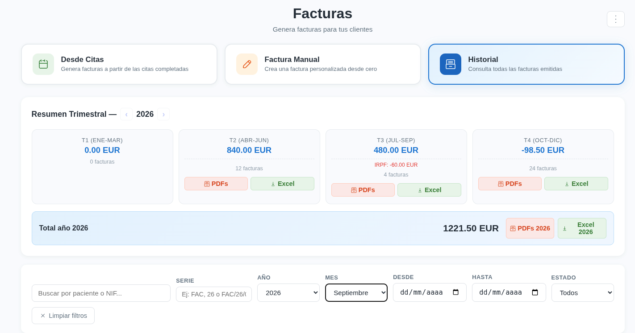
Task: Open the Estado dropdown showing Todos
Action: coord(583,292)
